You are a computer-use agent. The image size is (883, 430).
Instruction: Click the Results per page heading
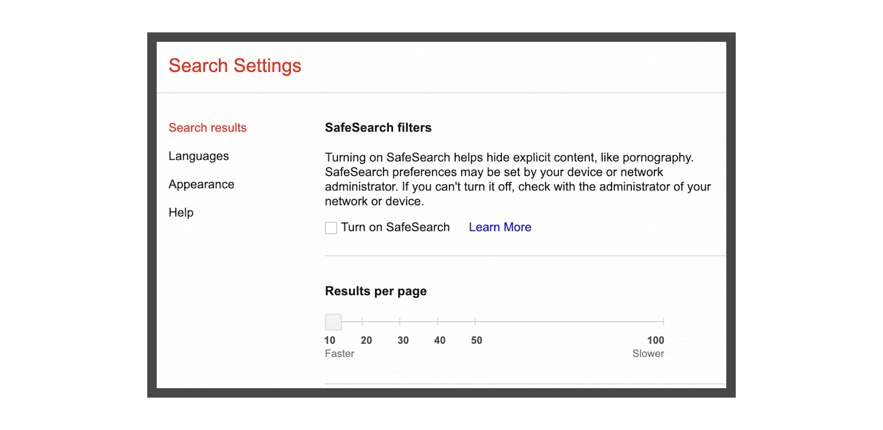coord(375,290)
